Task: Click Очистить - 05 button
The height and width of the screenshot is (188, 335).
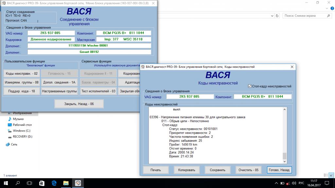Action: (249, 170)
